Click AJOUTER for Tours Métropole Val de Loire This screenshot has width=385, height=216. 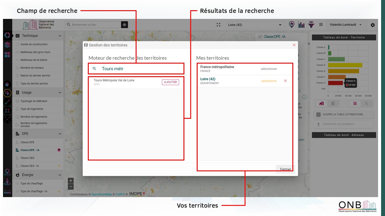click(170, 82)
